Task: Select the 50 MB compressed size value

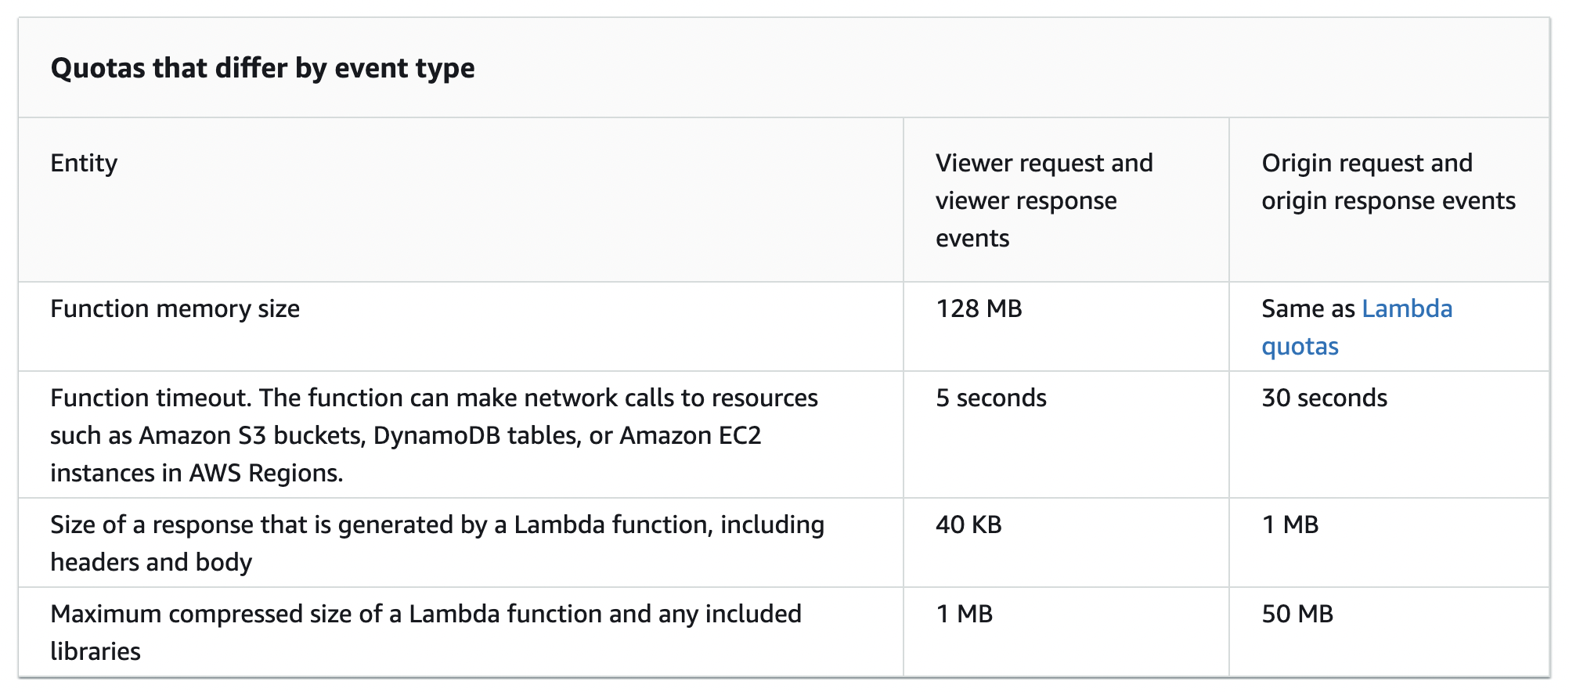Action: [1297, 615]
